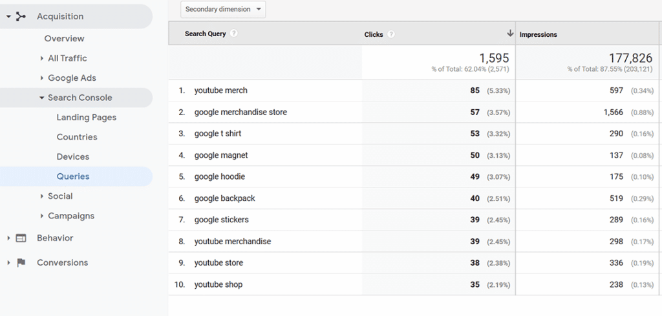Click the Conversions flag icon
Screen dimensions: 662x316
21,263
